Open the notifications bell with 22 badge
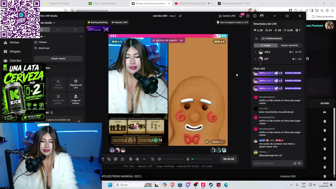The width and height of the screenshot is (336, 189). (x=241, y=16)
